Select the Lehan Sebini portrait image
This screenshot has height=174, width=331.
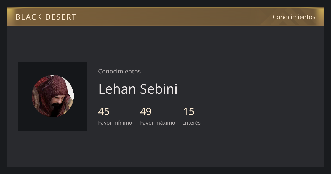tap(52, 96)
